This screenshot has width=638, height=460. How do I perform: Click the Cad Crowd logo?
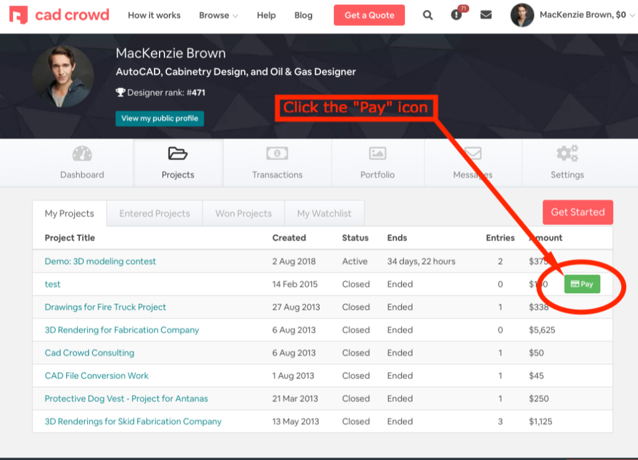tap(59, 15)
